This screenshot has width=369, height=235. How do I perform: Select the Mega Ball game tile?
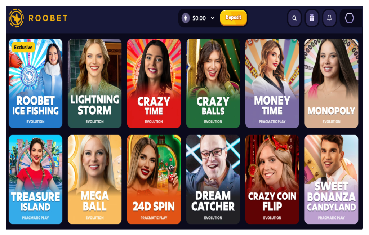[x=95, y=179]
